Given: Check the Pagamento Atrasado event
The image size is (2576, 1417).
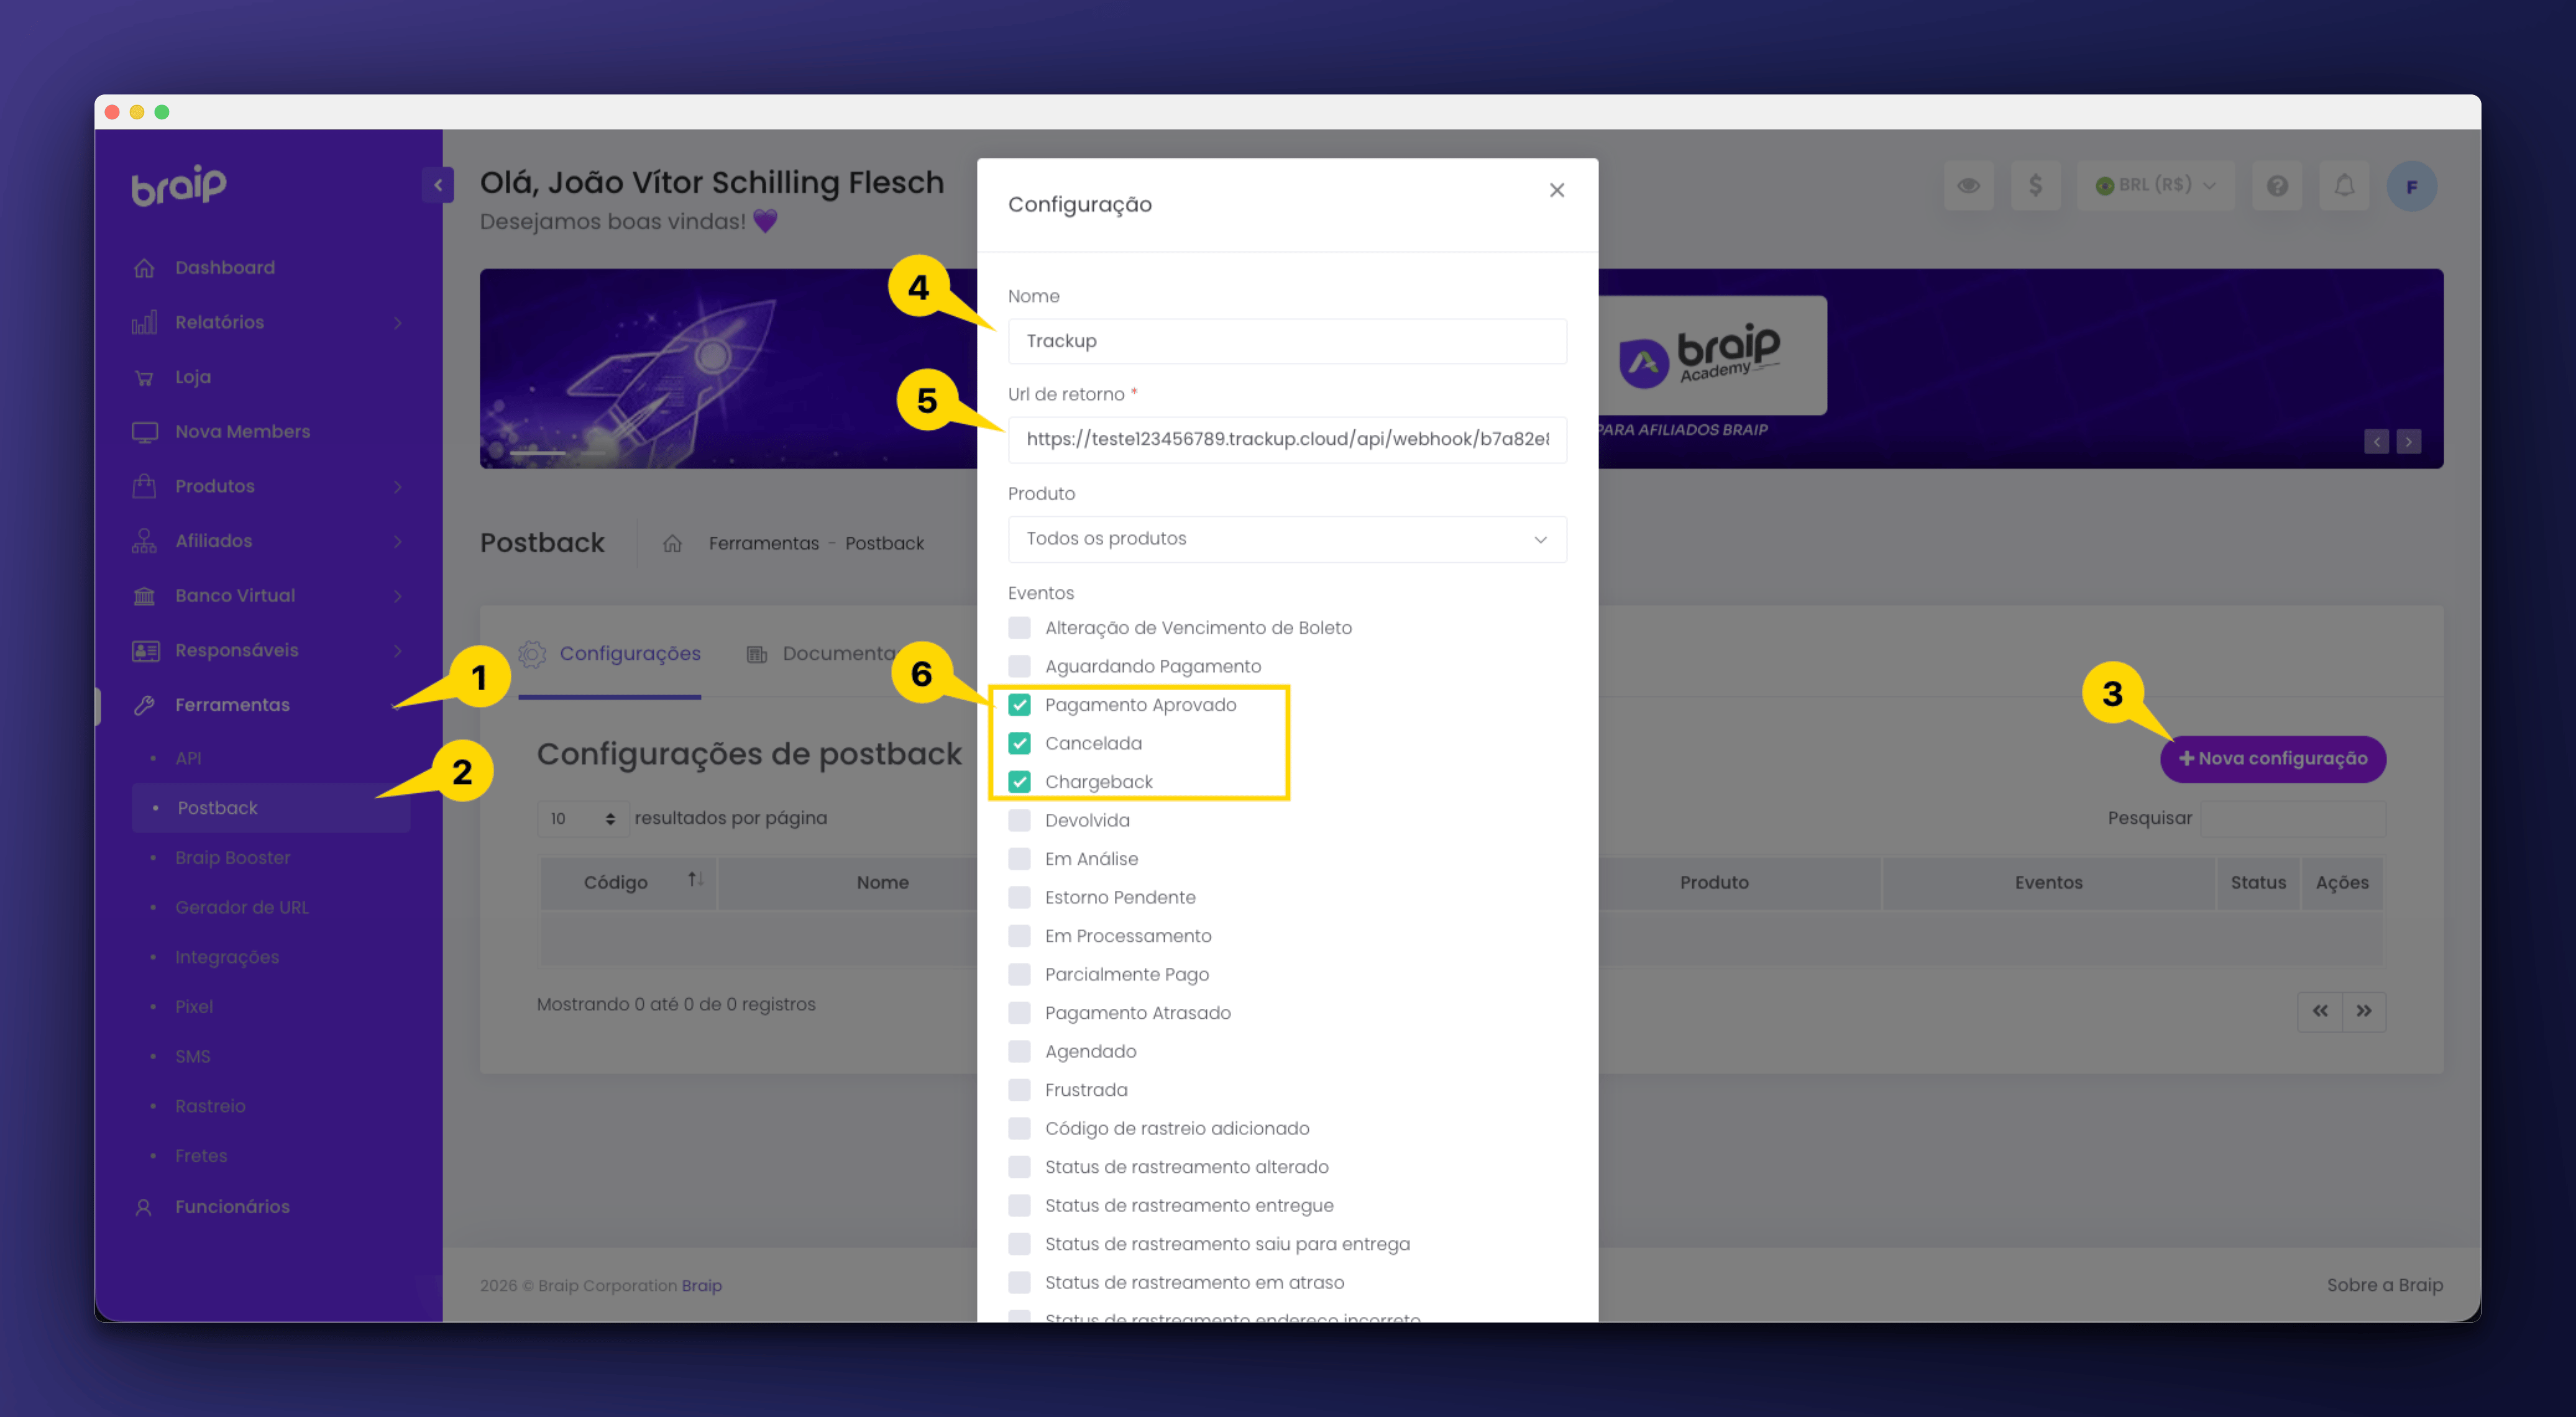Looking at the screenshot, I should 1019,1013.
